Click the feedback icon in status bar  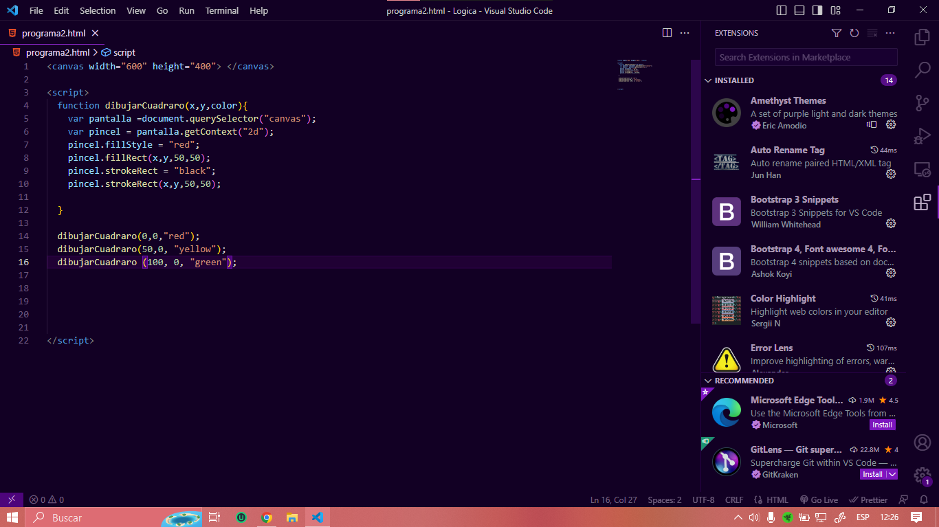[904, 500]
